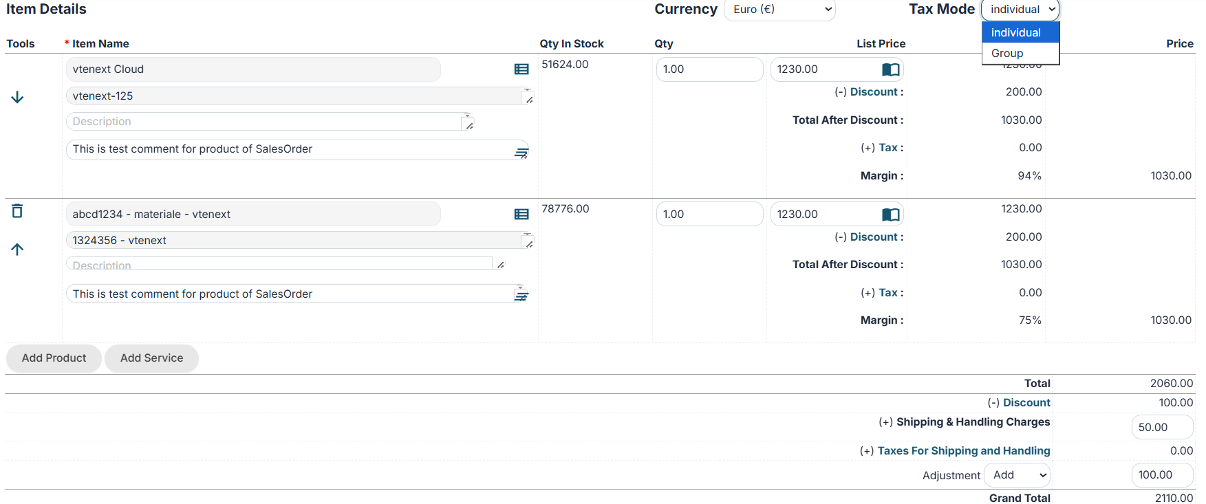The width and height of the screenshot is (1206, 504).
Task: Click Total value 2060.00
Action: pos(1172,384)
